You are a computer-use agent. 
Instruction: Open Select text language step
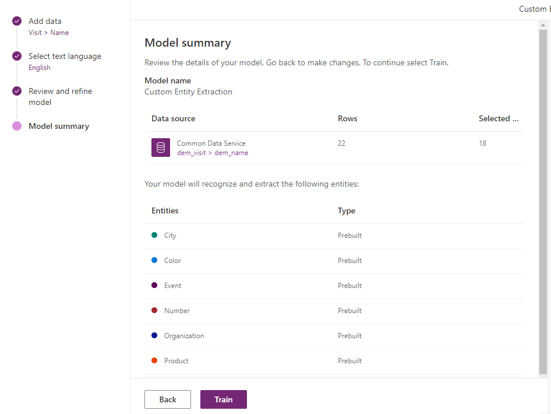pos(65,57)
